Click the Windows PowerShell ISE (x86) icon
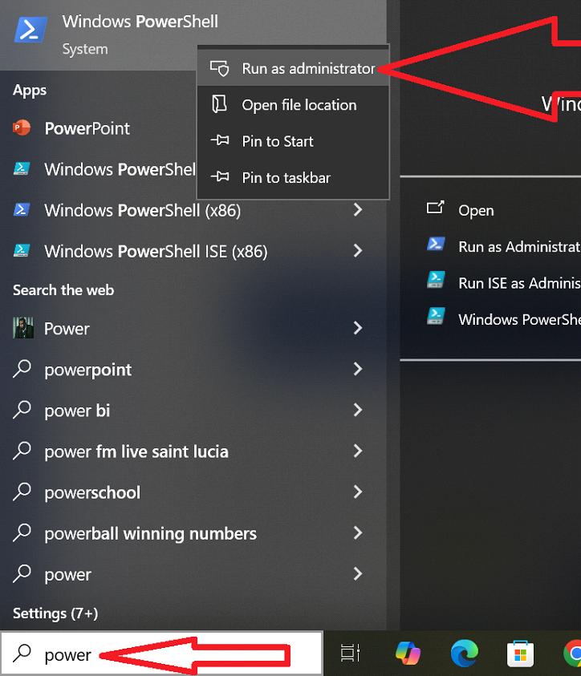Screen dimensions: 581x676 [x=22, y=250]
